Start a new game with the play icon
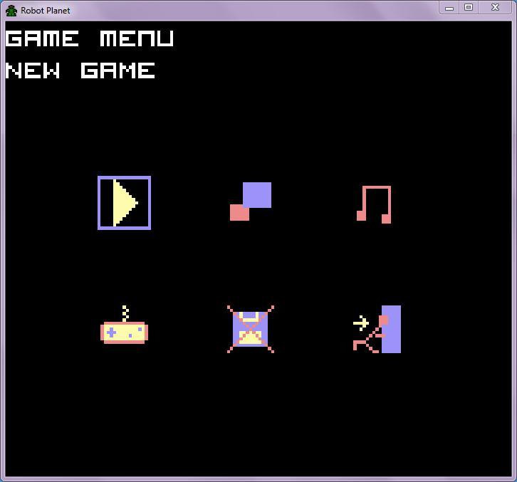This screenshot has height=482, width=517. pyautogui.click(x=125, y=203)
